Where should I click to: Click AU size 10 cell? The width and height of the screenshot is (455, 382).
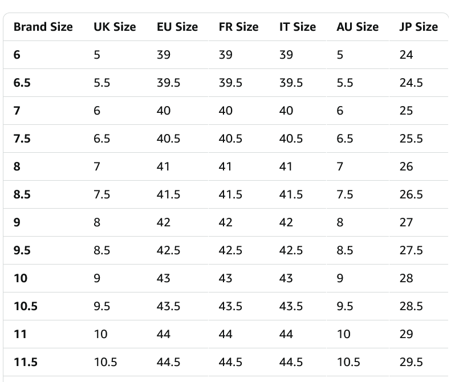[343, 334]
